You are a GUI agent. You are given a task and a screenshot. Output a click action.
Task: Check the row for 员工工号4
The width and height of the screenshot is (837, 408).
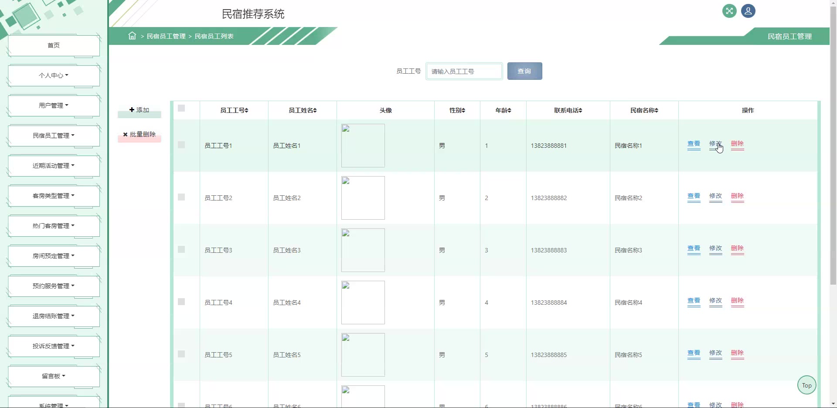[181, 302]
